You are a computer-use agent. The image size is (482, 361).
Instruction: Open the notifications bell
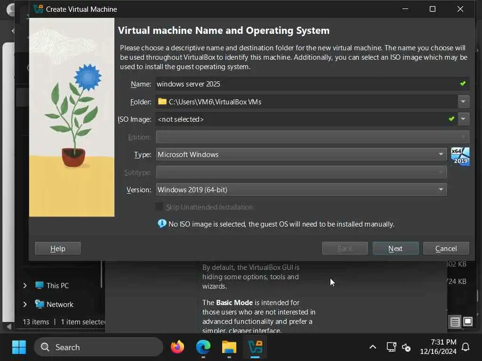[466, 347]
